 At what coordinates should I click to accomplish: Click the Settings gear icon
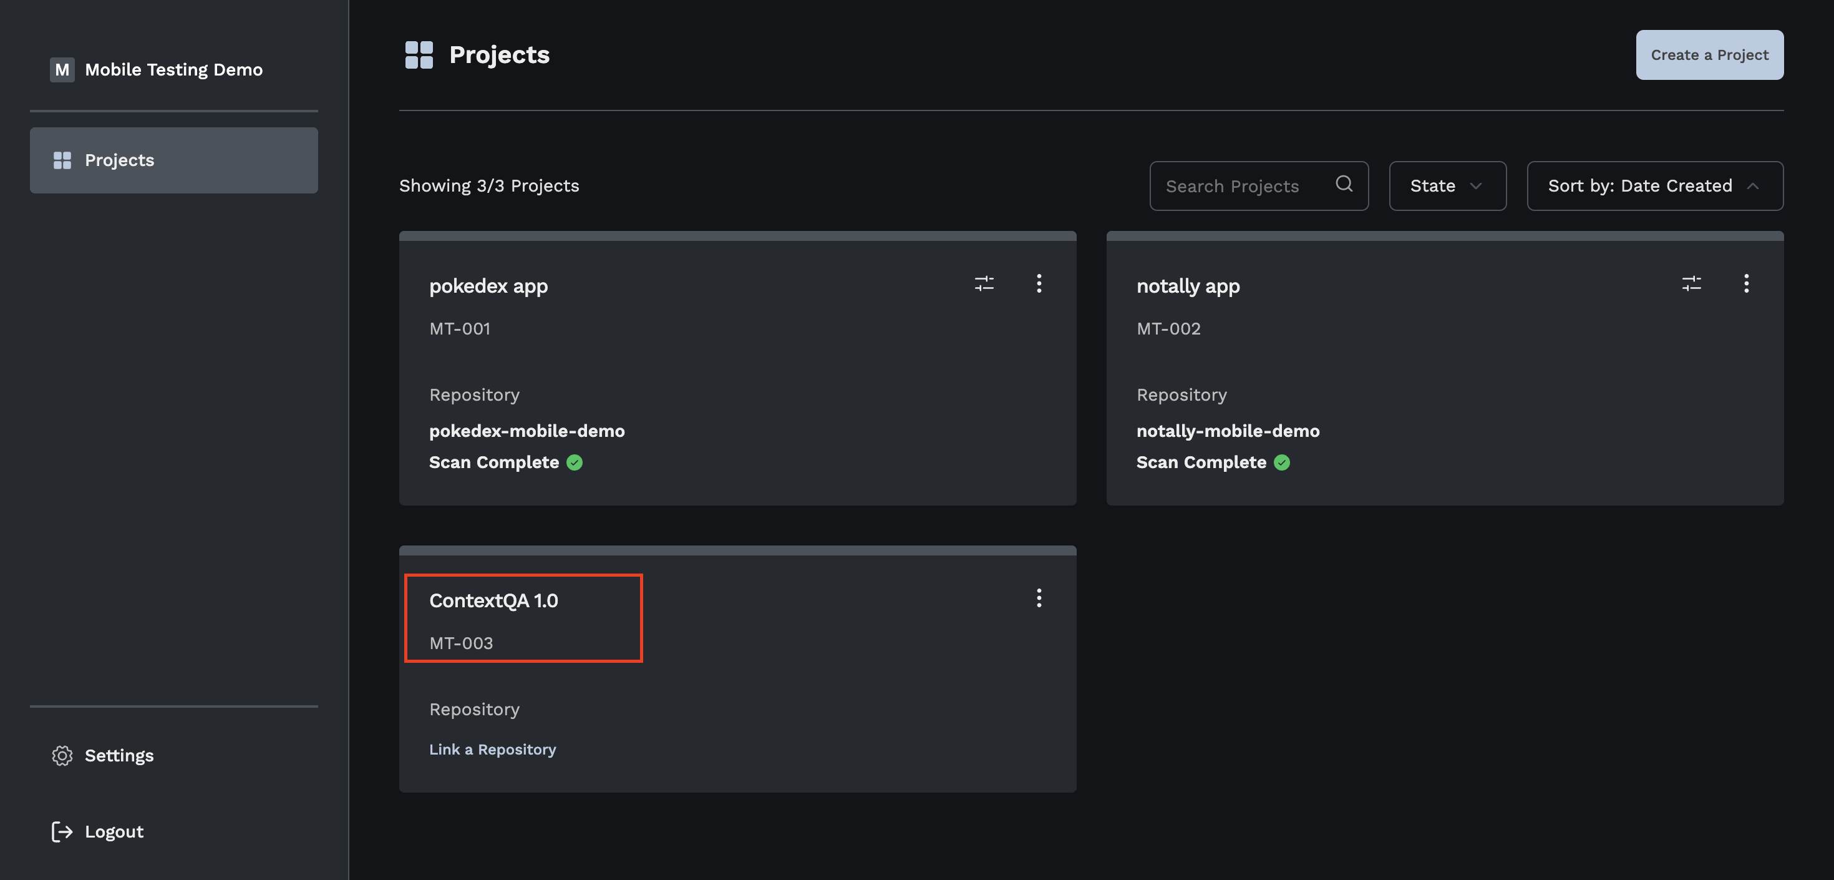62,755
